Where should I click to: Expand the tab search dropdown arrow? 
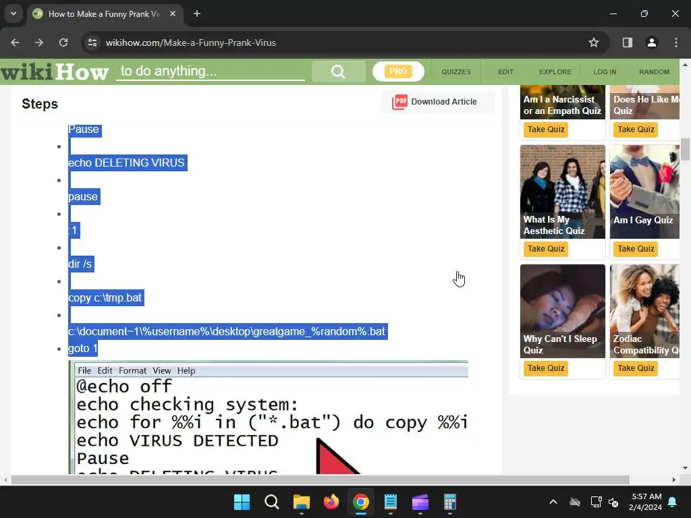pyautogui.click(x=13, y=13)
